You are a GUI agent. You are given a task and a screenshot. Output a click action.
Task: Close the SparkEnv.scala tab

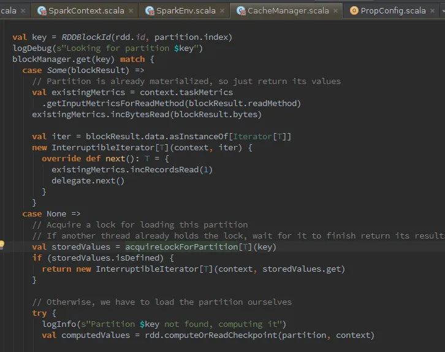pos(222,10)
